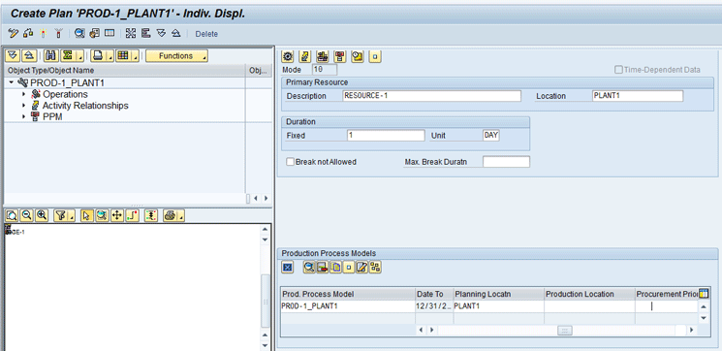Click the Obj... column header in tree
This screenshot has height=351, width=722.
pos(259,71)
